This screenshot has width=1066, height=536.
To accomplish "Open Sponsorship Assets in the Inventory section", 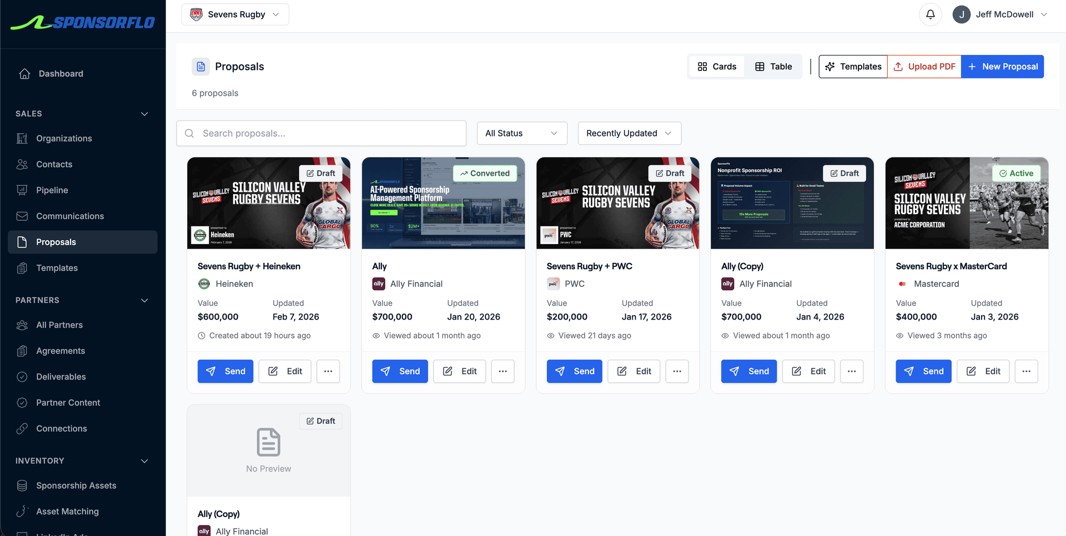I will [x=76, y=485].
